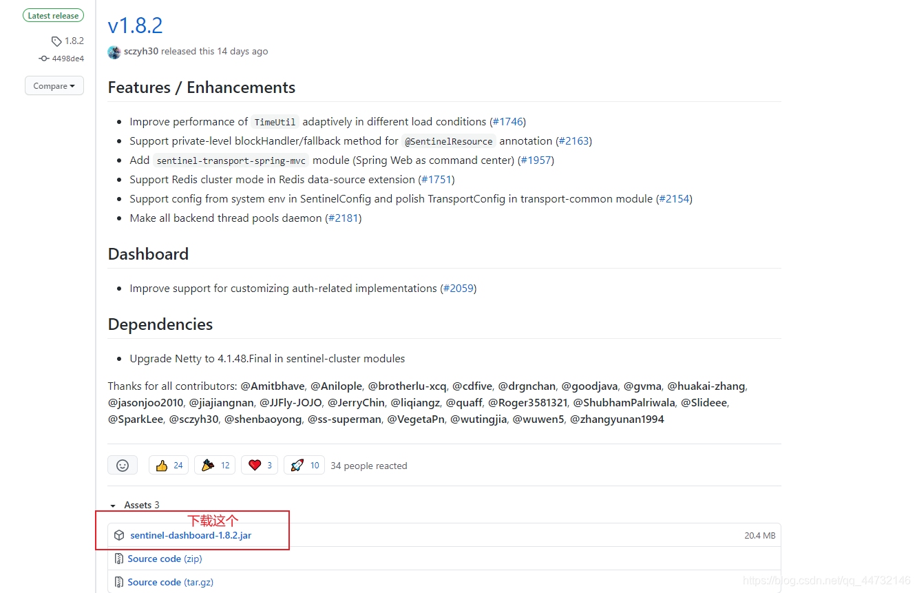Open @VegetaPn contributor profile

(x=416, y=419)
